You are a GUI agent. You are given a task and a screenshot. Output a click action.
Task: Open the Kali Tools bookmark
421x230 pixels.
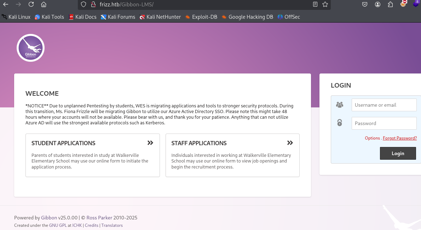coord(49,17)
